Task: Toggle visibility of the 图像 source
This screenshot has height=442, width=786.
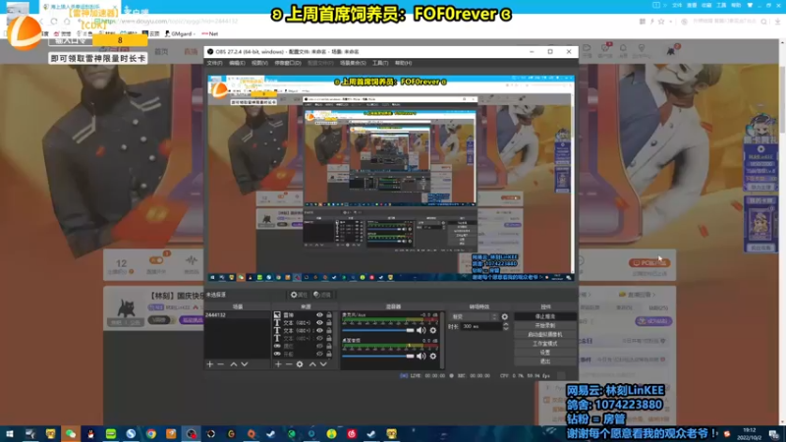Action: 319,315
